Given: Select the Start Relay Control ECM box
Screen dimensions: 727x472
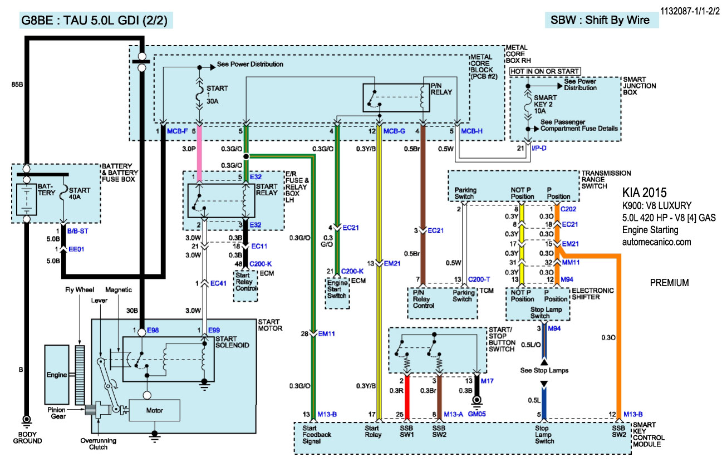Looking at the screenshot, I should click(245, 285).
